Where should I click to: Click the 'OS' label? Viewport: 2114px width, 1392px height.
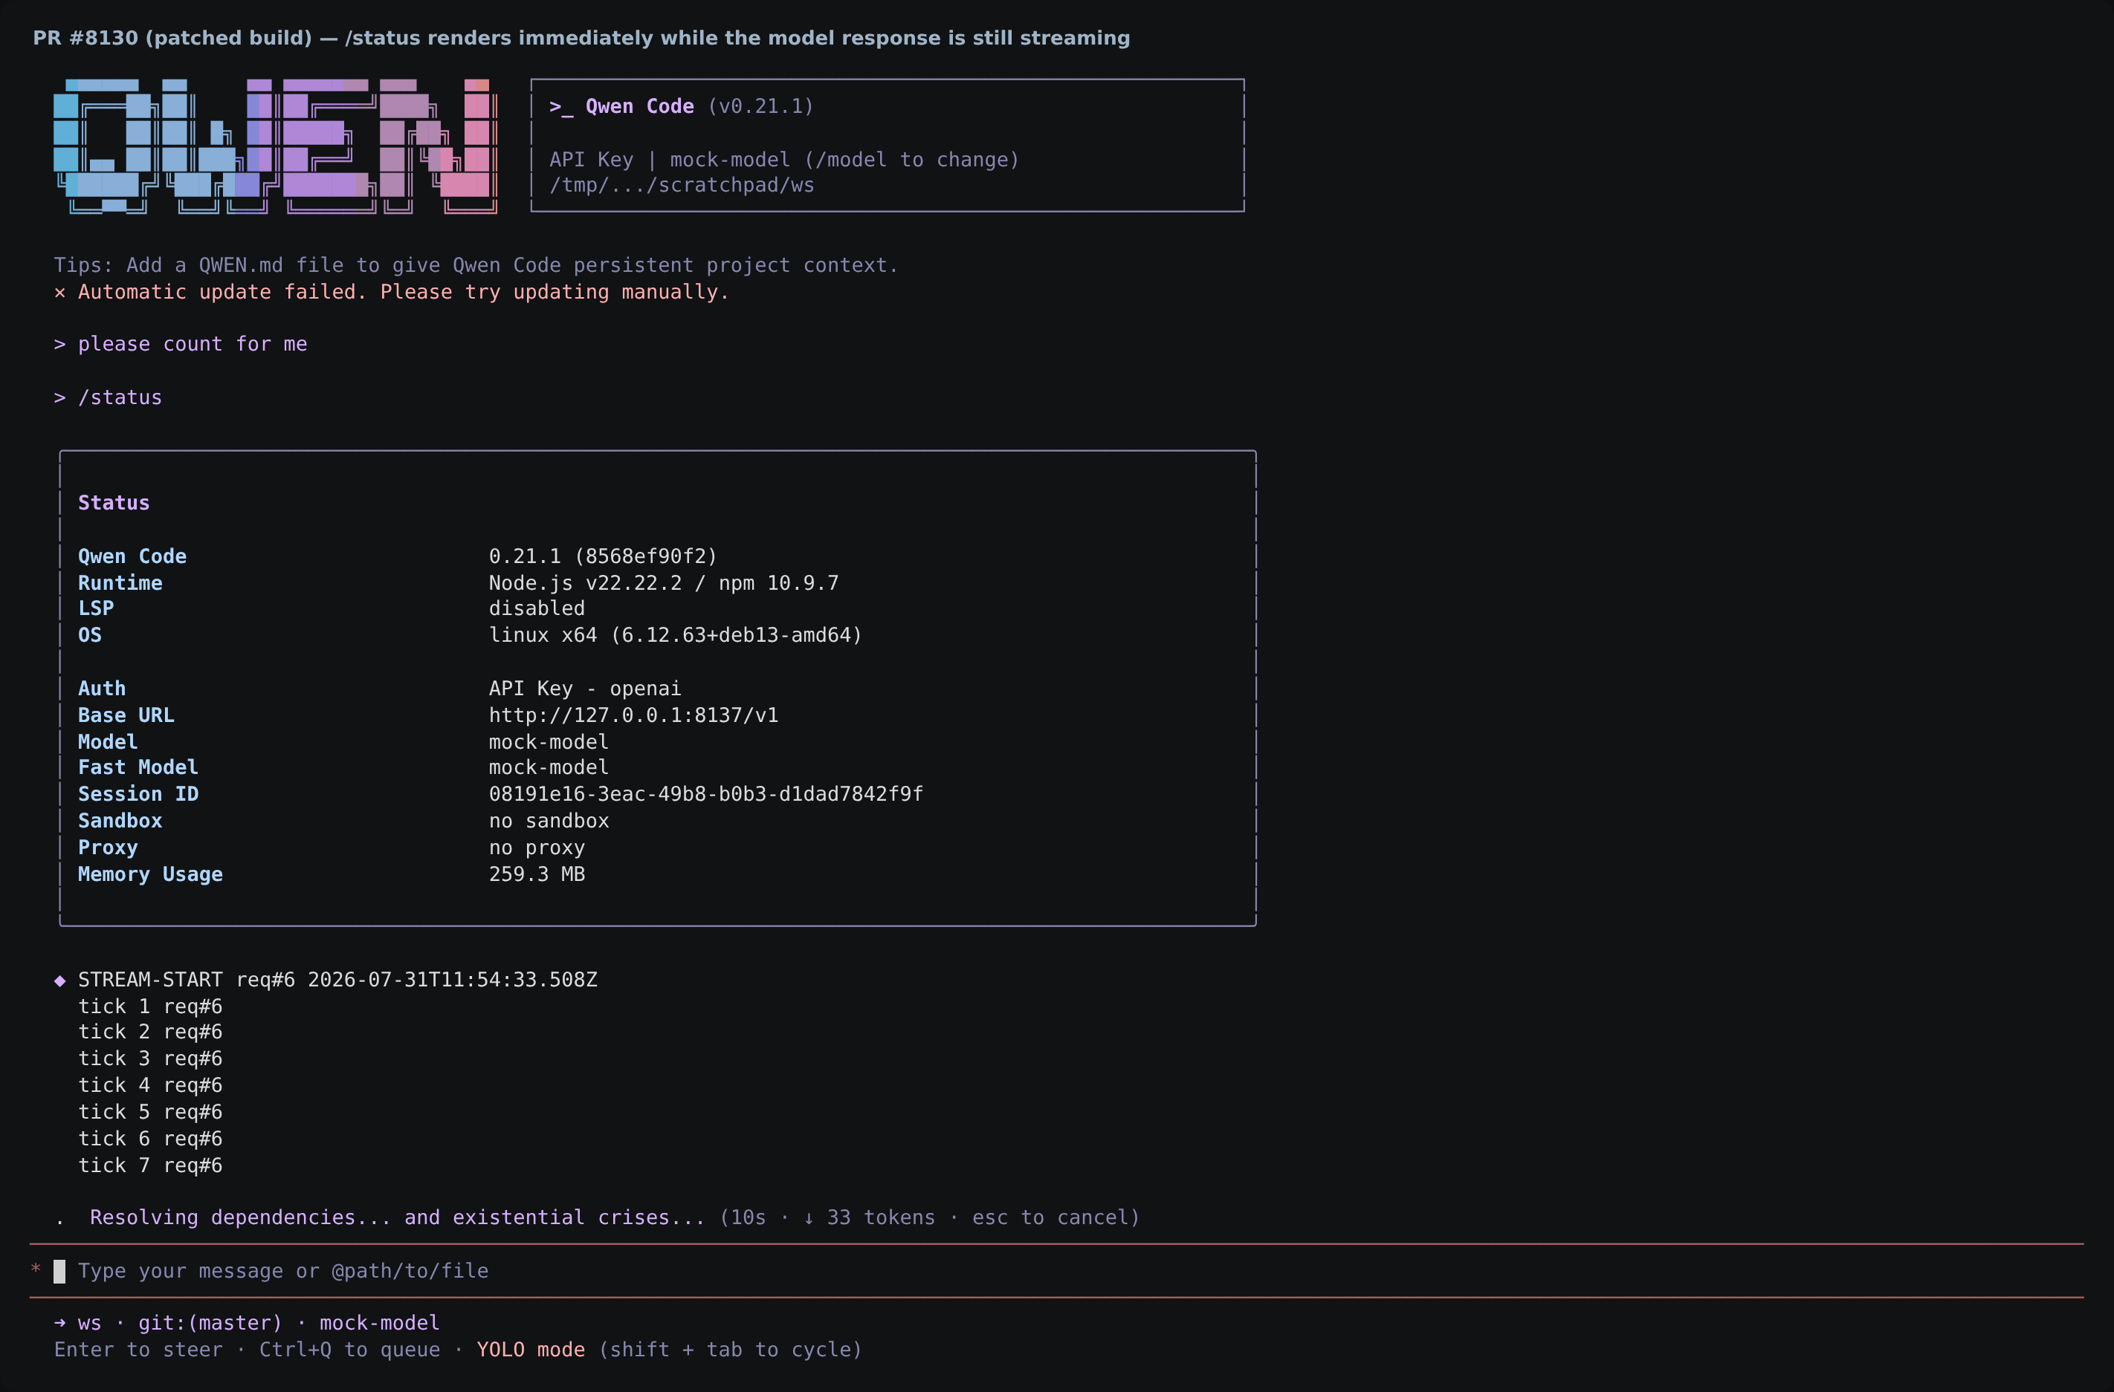[x=90, y=636]
